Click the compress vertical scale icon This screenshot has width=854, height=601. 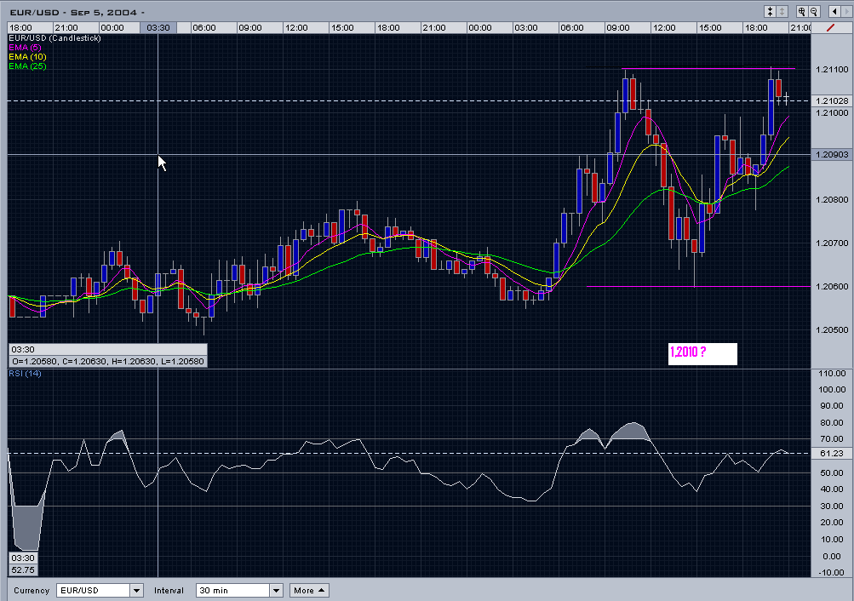tap(770, 11)
